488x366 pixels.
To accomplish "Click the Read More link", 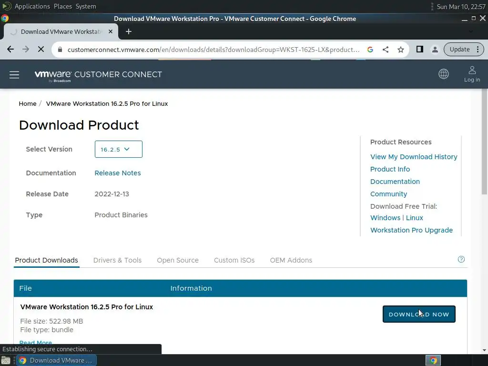I will click(35, 343).
